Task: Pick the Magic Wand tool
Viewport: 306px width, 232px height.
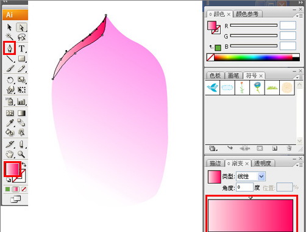Action: 9,37
